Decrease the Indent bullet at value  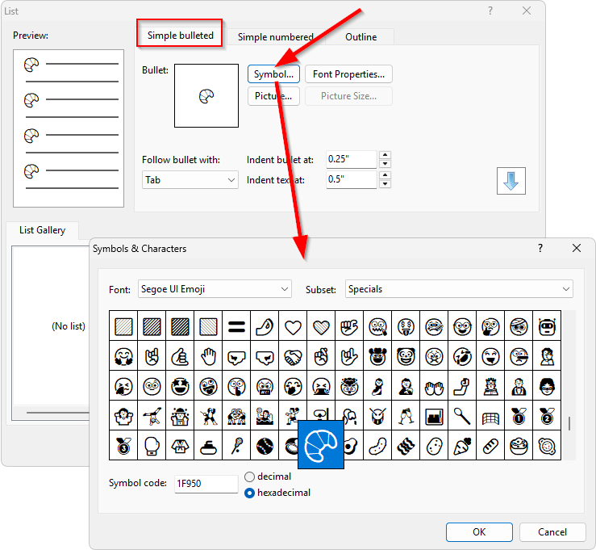click(385, 164)
